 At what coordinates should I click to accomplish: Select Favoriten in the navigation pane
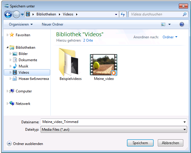[23, 35]
